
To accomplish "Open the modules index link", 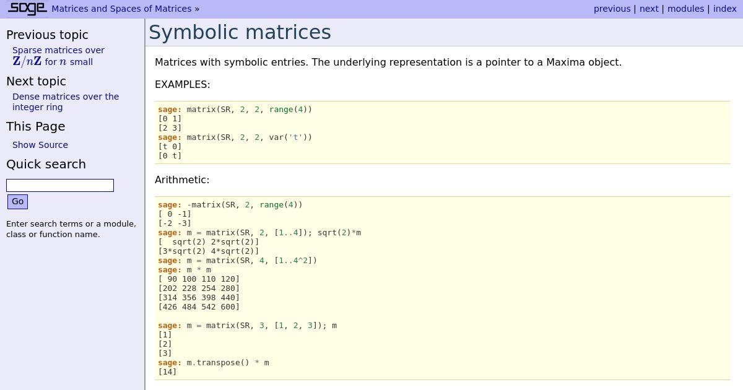I will point(685,9).
